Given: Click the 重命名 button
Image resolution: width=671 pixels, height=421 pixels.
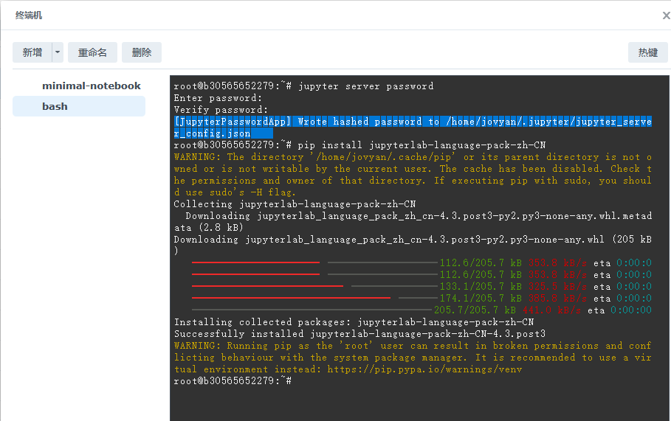Looking at the screenshot, I should [92, 52].
